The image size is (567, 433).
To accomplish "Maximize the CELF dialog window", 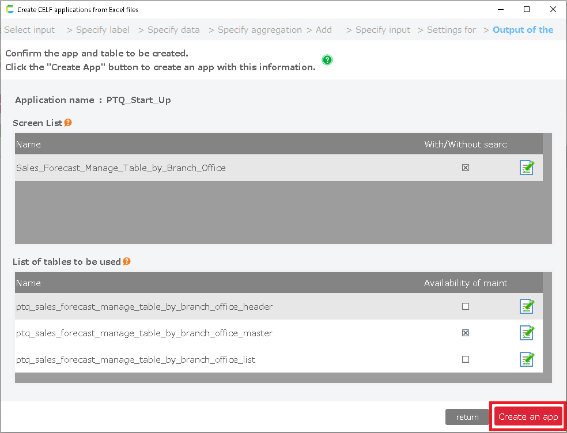I will (x=527, y=9).
